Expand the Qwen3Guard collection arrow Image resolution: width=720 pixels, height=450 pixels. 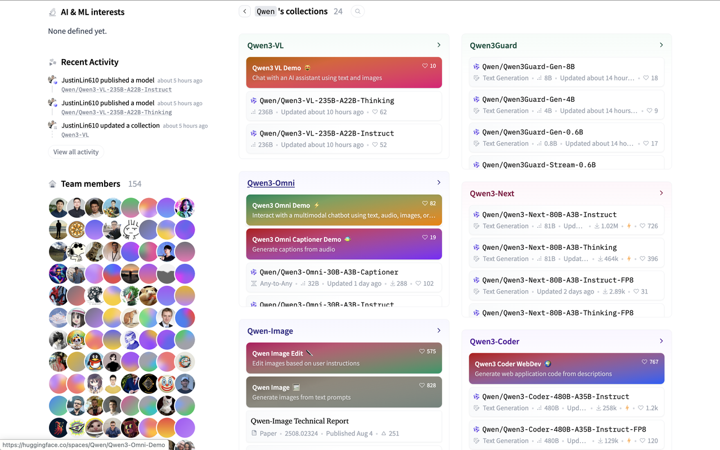click(661, 45)
